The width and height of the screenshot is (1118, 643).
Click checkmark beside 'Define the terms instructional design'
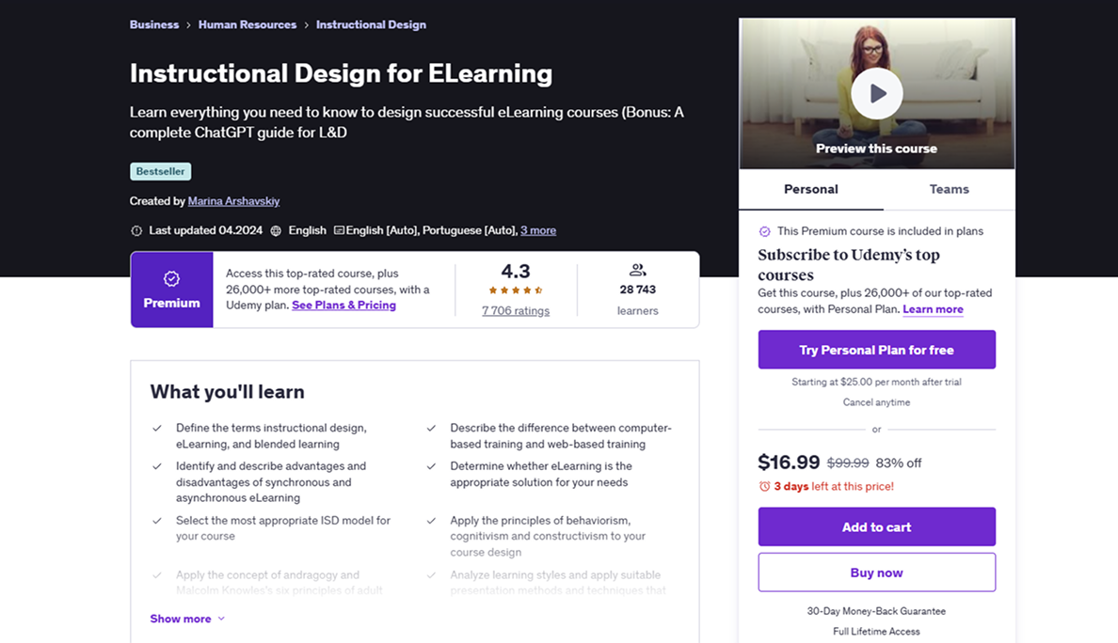[x=157, y=428]
